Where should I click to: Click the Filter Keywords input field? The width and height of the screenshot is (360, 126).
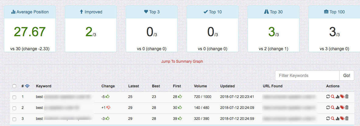click(307, 75)
